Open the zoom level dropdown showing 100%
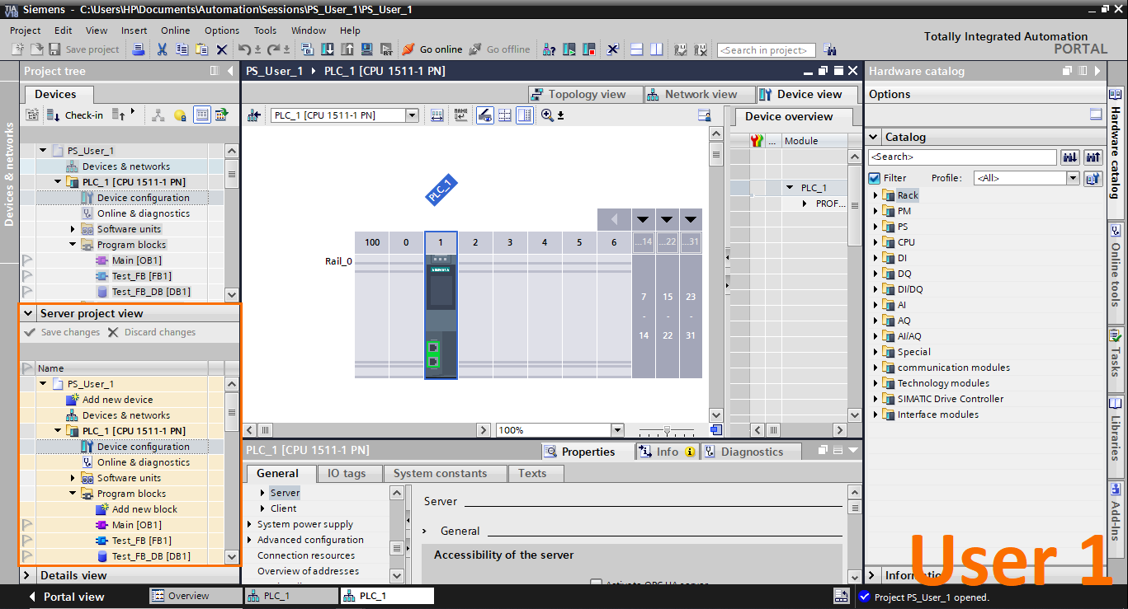 [x=617, y=429]
